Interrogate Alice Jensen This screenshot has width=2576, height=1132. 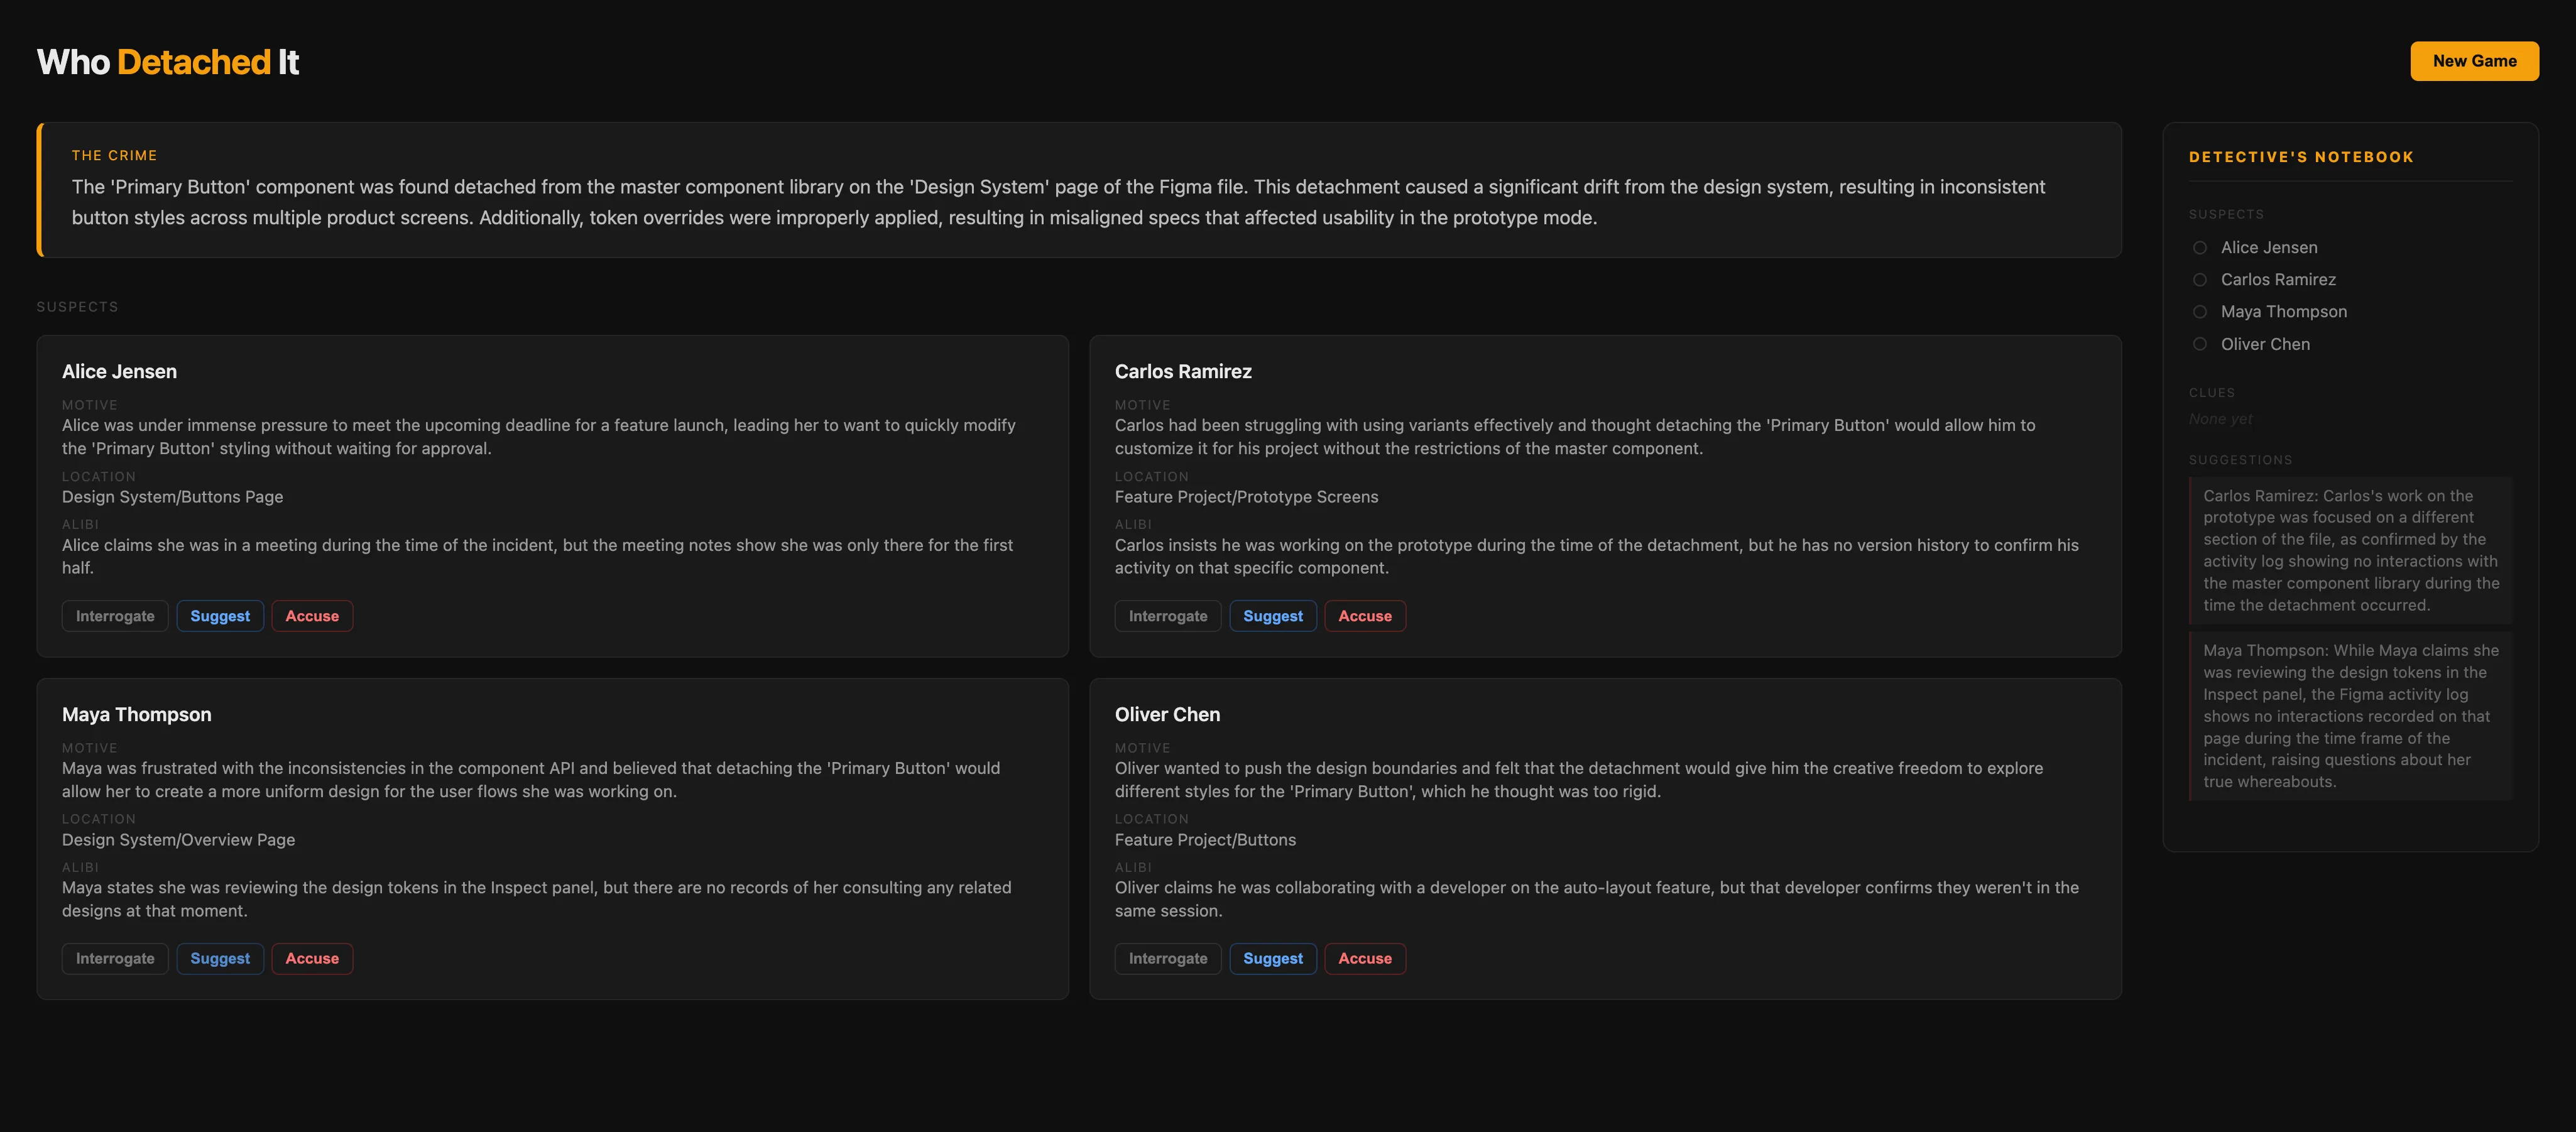click(x=115, y=616)
